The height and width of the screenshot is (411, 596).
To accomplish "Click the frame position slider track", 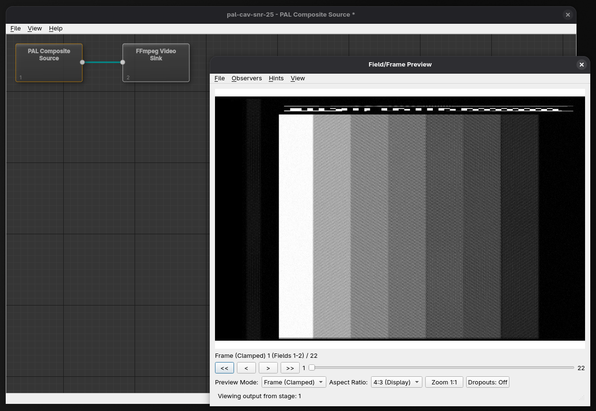I will 442,368.
